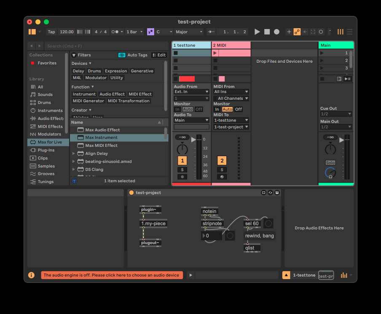The height and width of the screenshot is (314, 381).
Task: Click the session record circle icon
Action: [x=321, y=32]
